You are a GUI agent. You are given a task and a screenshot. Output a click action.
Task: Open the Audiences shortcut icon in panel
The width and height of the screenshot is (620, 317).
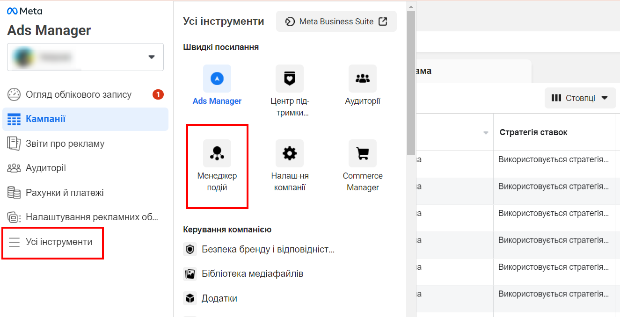[363, 78]
